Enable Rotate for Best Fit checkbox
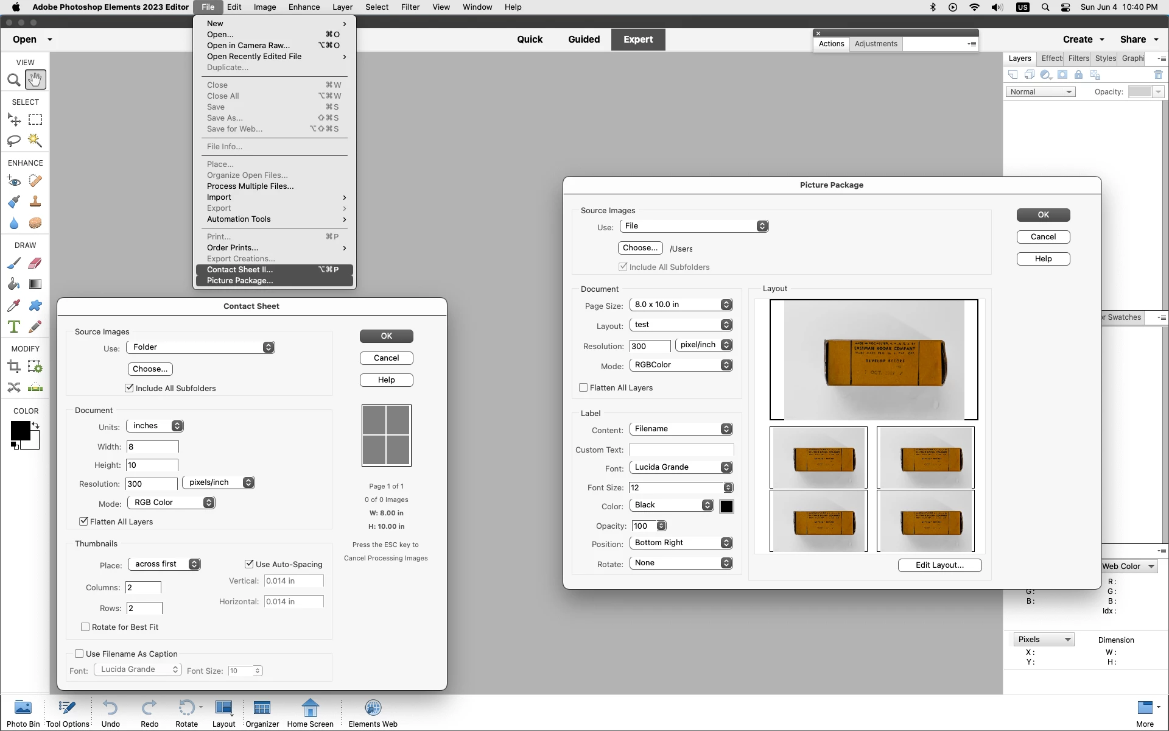 coord(85,627)
